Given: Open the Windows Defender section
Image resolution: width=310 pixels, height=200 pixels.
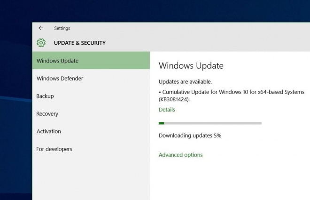Looking at the screenshot, I should coord(91,79).
